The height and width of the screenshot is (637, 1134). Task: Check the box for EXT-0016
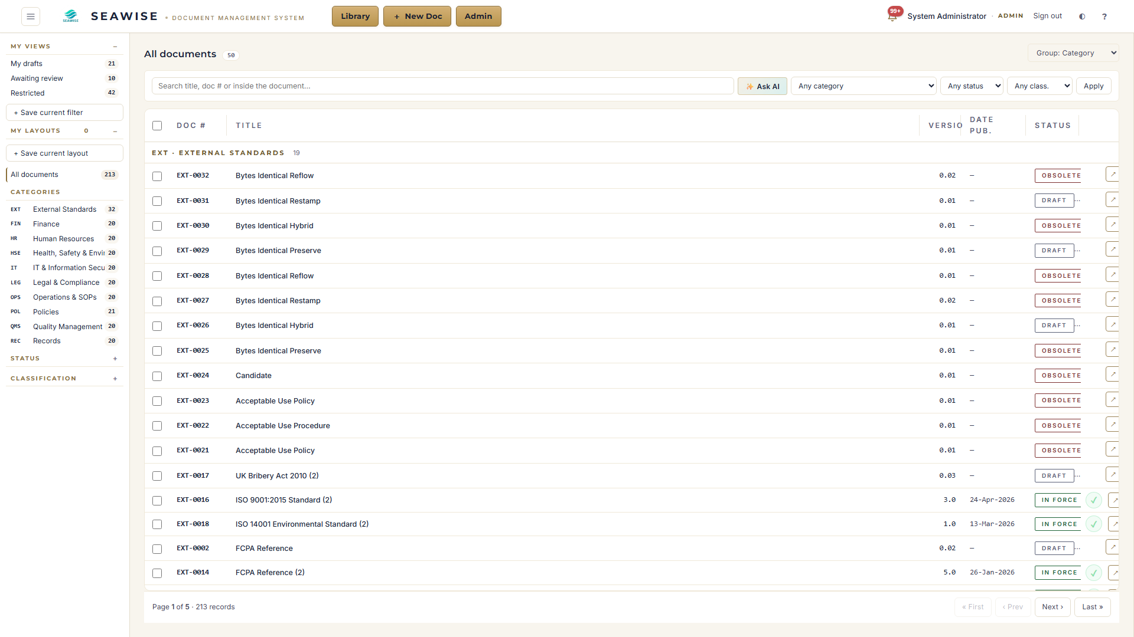tap(157, 501)
